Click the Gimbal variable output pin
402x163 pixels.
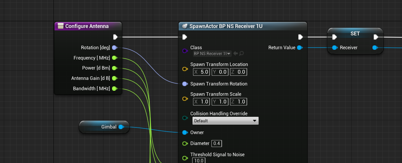tap(121, 127)
